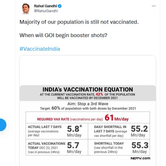The image size is (166, 166).
Task: Click the 'Aim: Stop a 3rd Wave' text
Action: pyautogui.click(x=88, y=104)
